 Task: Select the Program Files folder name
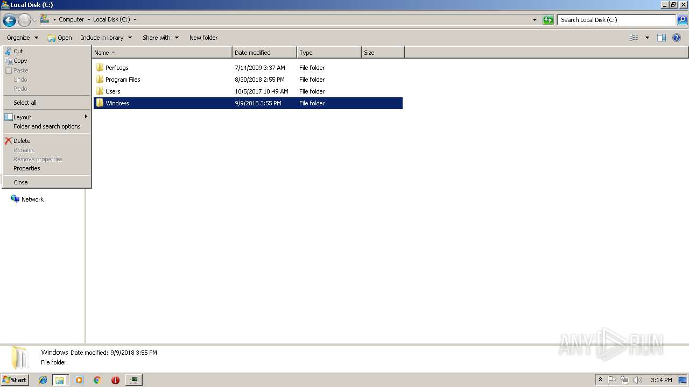[123, 80]
